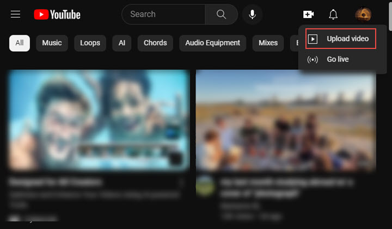Select the Loops filter chip
Screen dimensions: 392x229
[x=90, y=43]
